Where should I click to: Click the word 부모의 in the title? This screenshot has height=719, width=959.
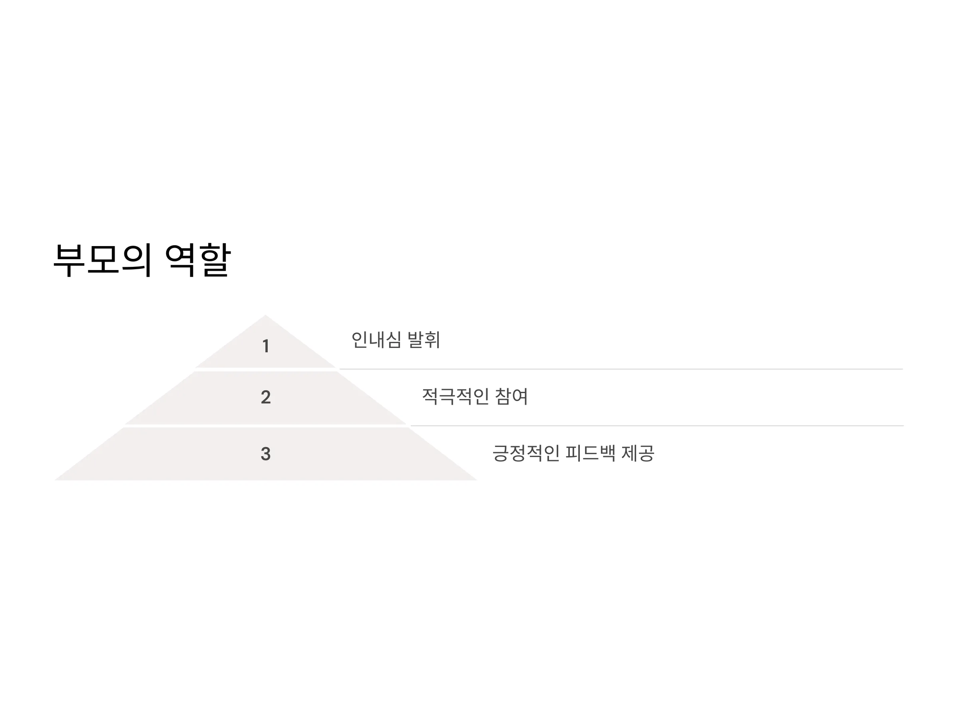point(103,260)
